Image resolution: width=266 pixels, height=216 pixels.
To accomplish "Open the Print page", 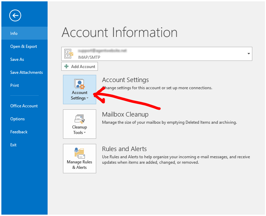I will [14, 85].
